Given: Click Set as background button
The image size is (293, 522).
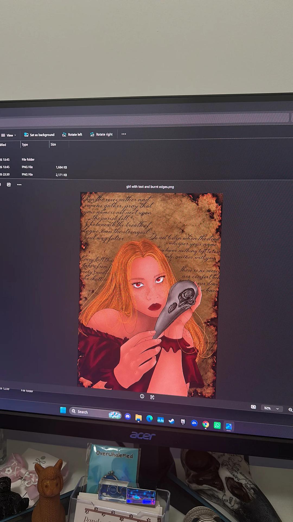Looking at the screenshot, I should point(39,135).
